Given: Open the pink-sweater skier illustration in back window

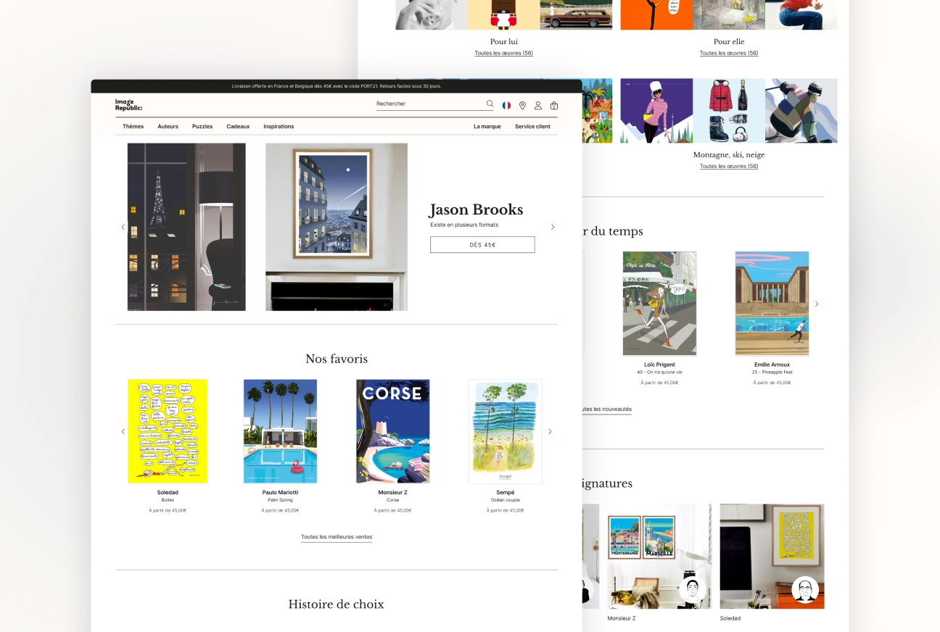Looking at the screenshot, I should 656,110.
